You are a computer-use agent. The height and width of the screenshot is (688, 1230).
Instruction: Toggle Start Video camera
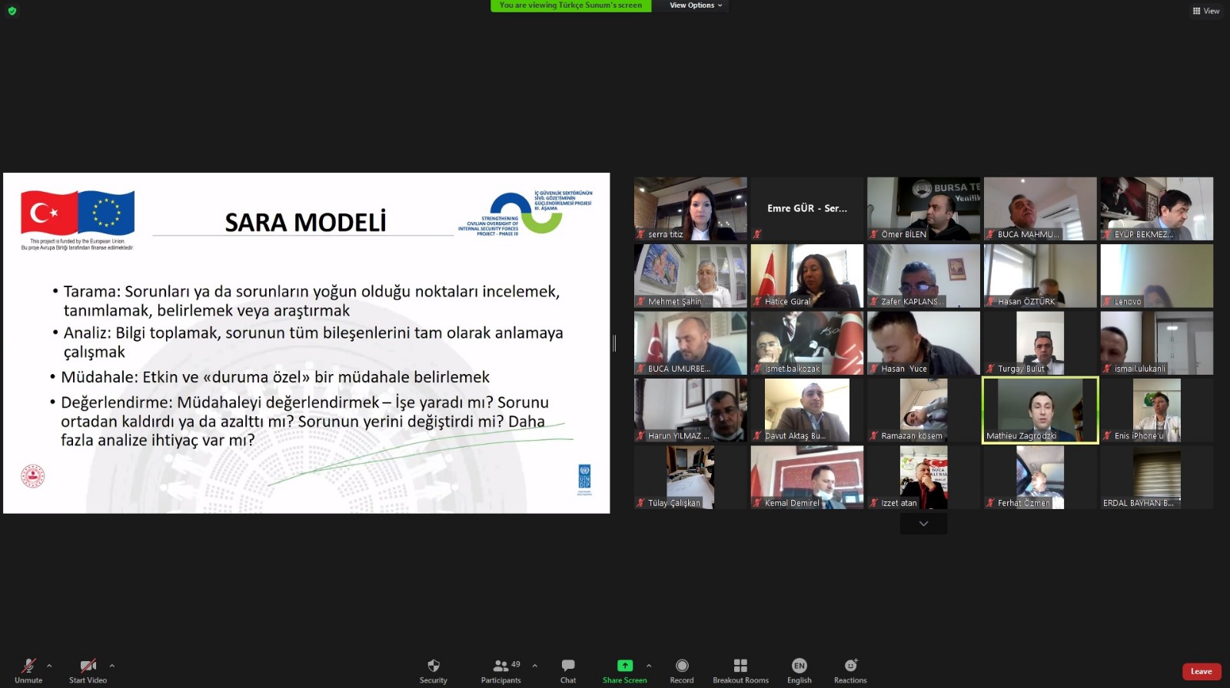[x=88, y=666]
